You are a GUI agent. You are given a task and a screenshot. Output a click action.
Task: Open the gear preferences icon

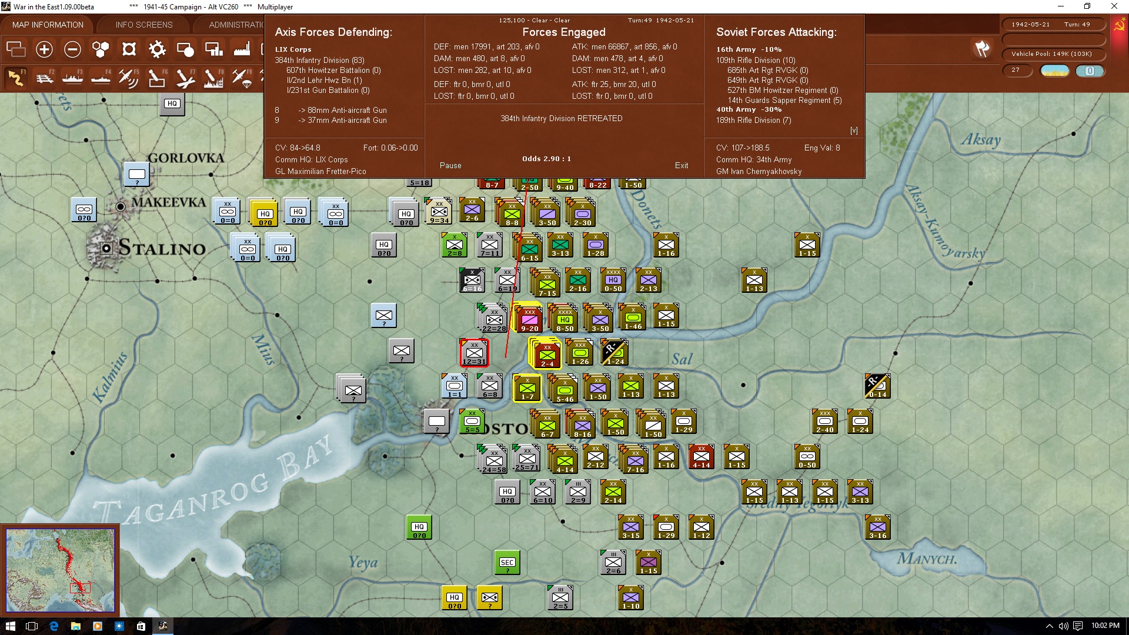point(157,49)
